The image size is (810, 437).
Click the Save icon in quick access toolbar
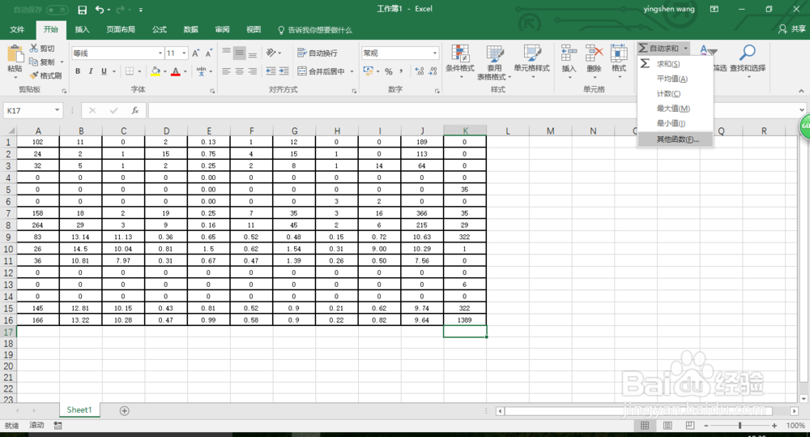pyautogui.click(x=82, y=10)
